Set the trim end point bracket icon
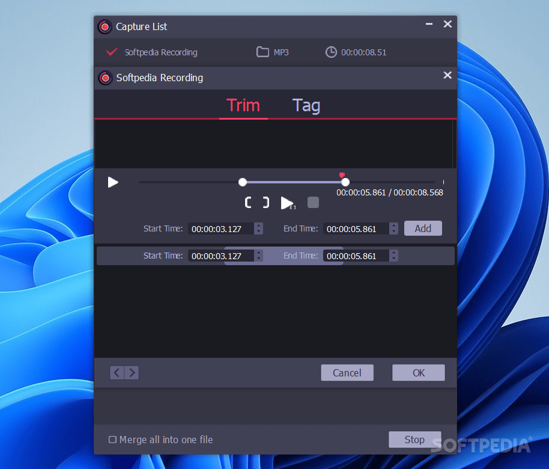The height and width of the screenshot is (469, 549). (265, 203)
